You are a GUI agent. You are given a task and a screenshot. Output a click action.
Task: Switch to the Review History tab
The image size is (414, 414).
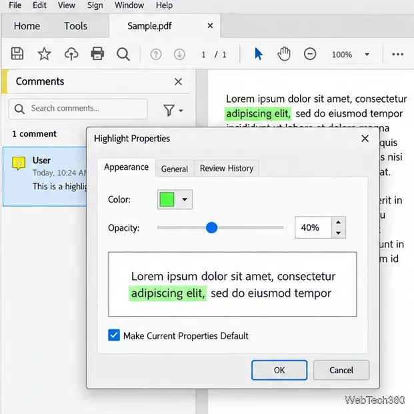pyautogui.click(x=227, y=168)
